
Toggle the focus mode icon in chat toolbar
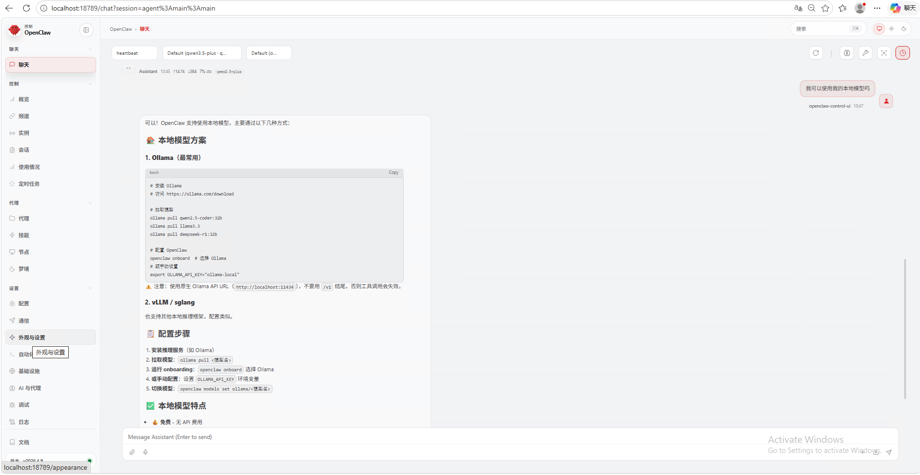coord(884,53)
